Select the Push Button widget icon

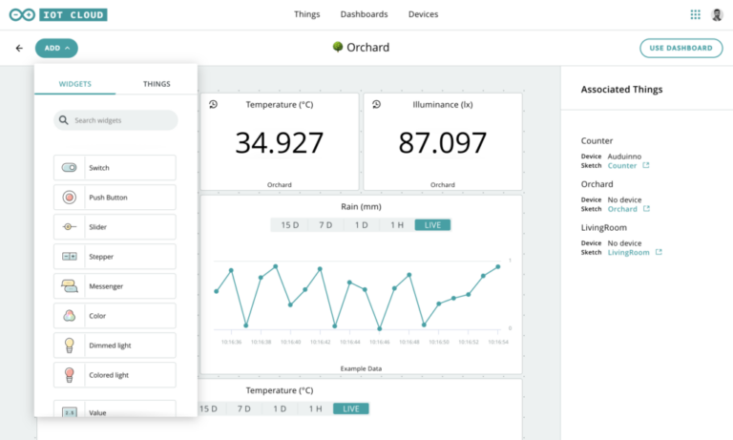point(69,198)
